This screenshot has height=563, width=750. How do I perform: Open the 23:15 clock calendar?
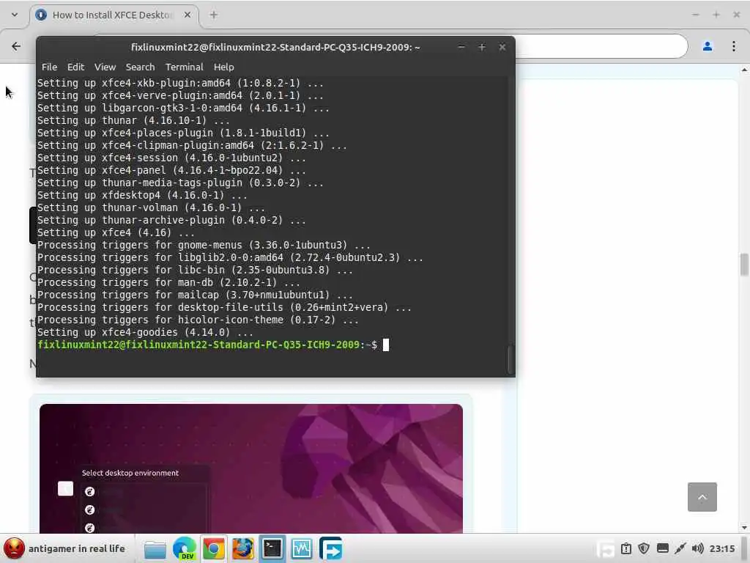tap(721, 548)
